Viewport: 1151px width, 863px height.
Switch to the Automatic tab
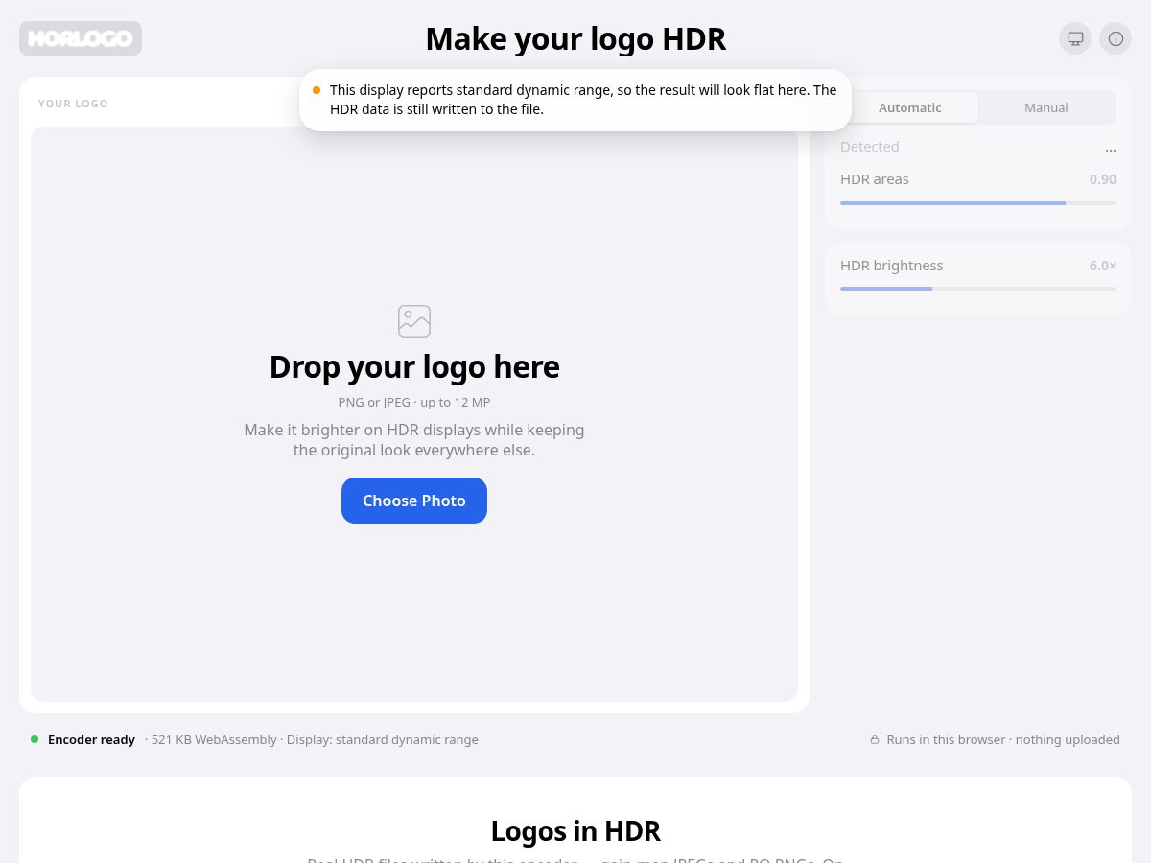click(x=910, y=107)
